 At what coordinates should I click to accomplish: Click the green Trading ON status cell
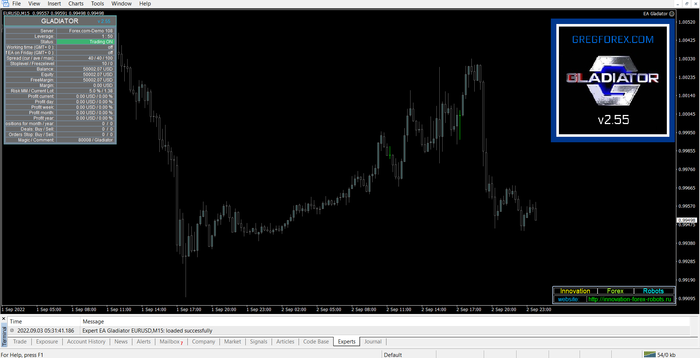coord(85,42)
